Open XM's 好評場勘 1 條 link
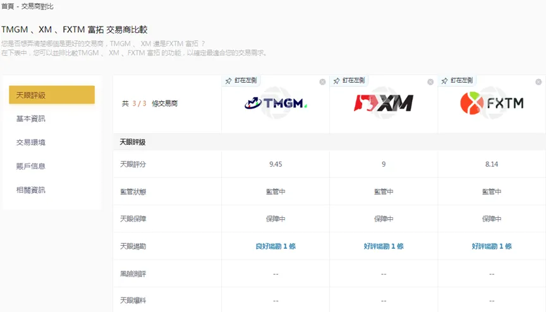This screenshot has height=312, width=546. pyautogui.click(x=384, y=246)
